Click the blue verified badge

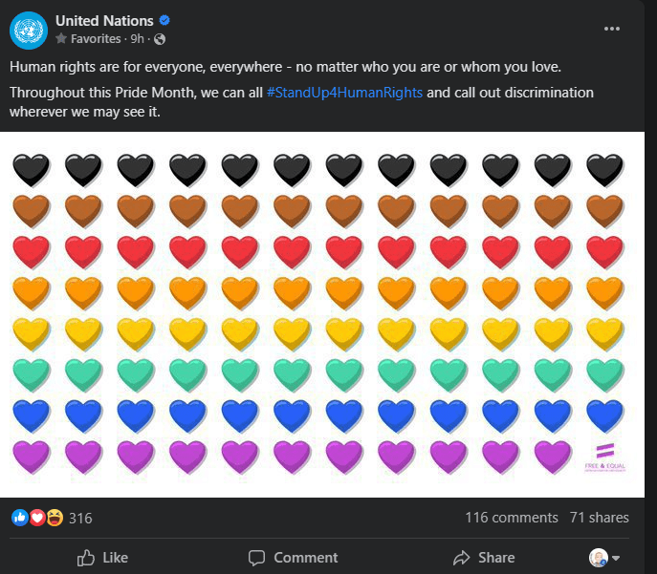164,20
